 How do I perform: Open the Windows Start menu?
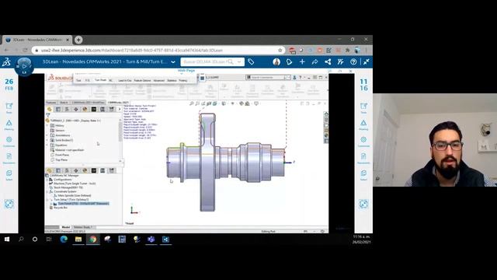7,240
